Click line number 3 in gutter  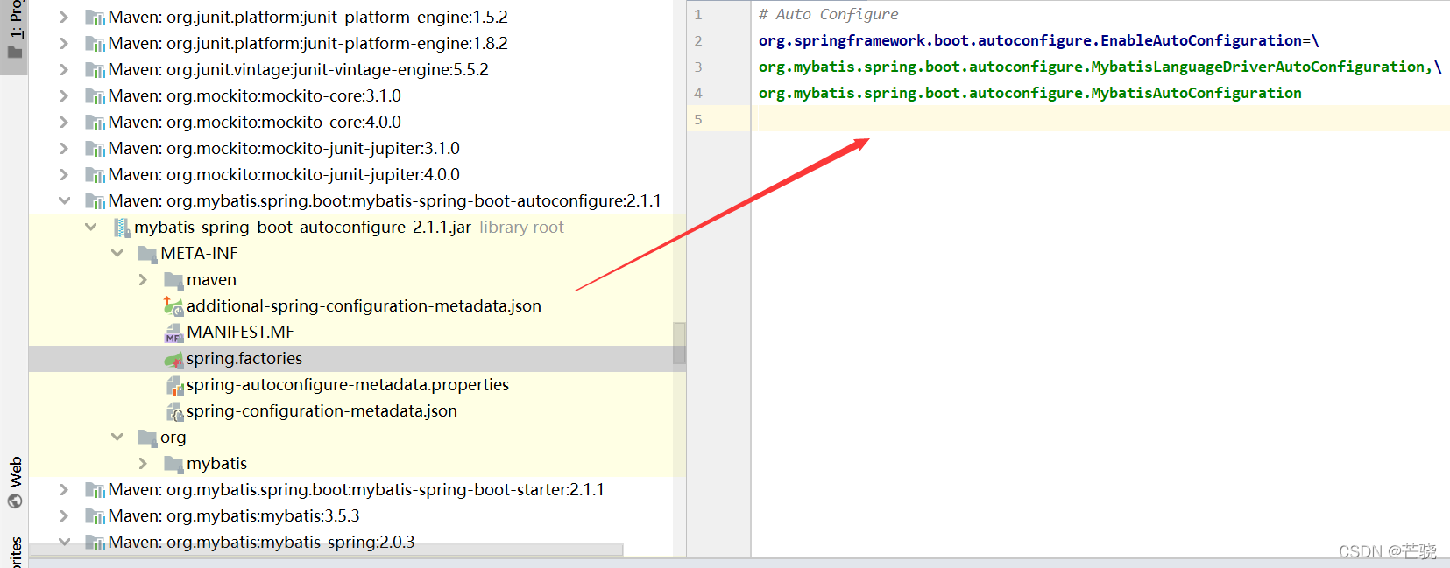698,67
